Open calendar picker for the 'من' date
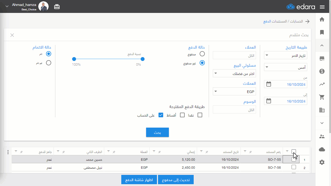The image size is (331, 186). click(x=269, y=84)
